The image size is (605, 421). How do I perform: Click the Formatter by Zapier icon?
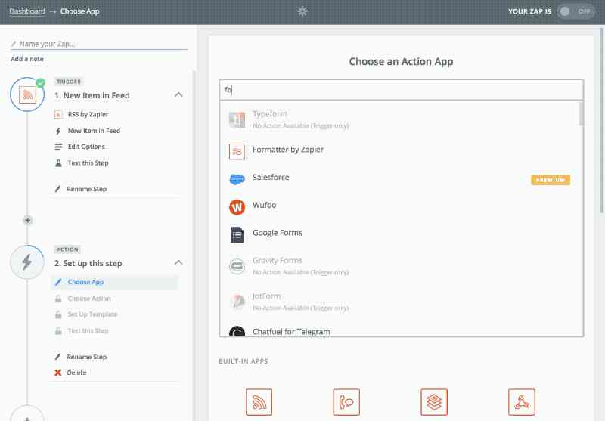(x=237, y=151)
